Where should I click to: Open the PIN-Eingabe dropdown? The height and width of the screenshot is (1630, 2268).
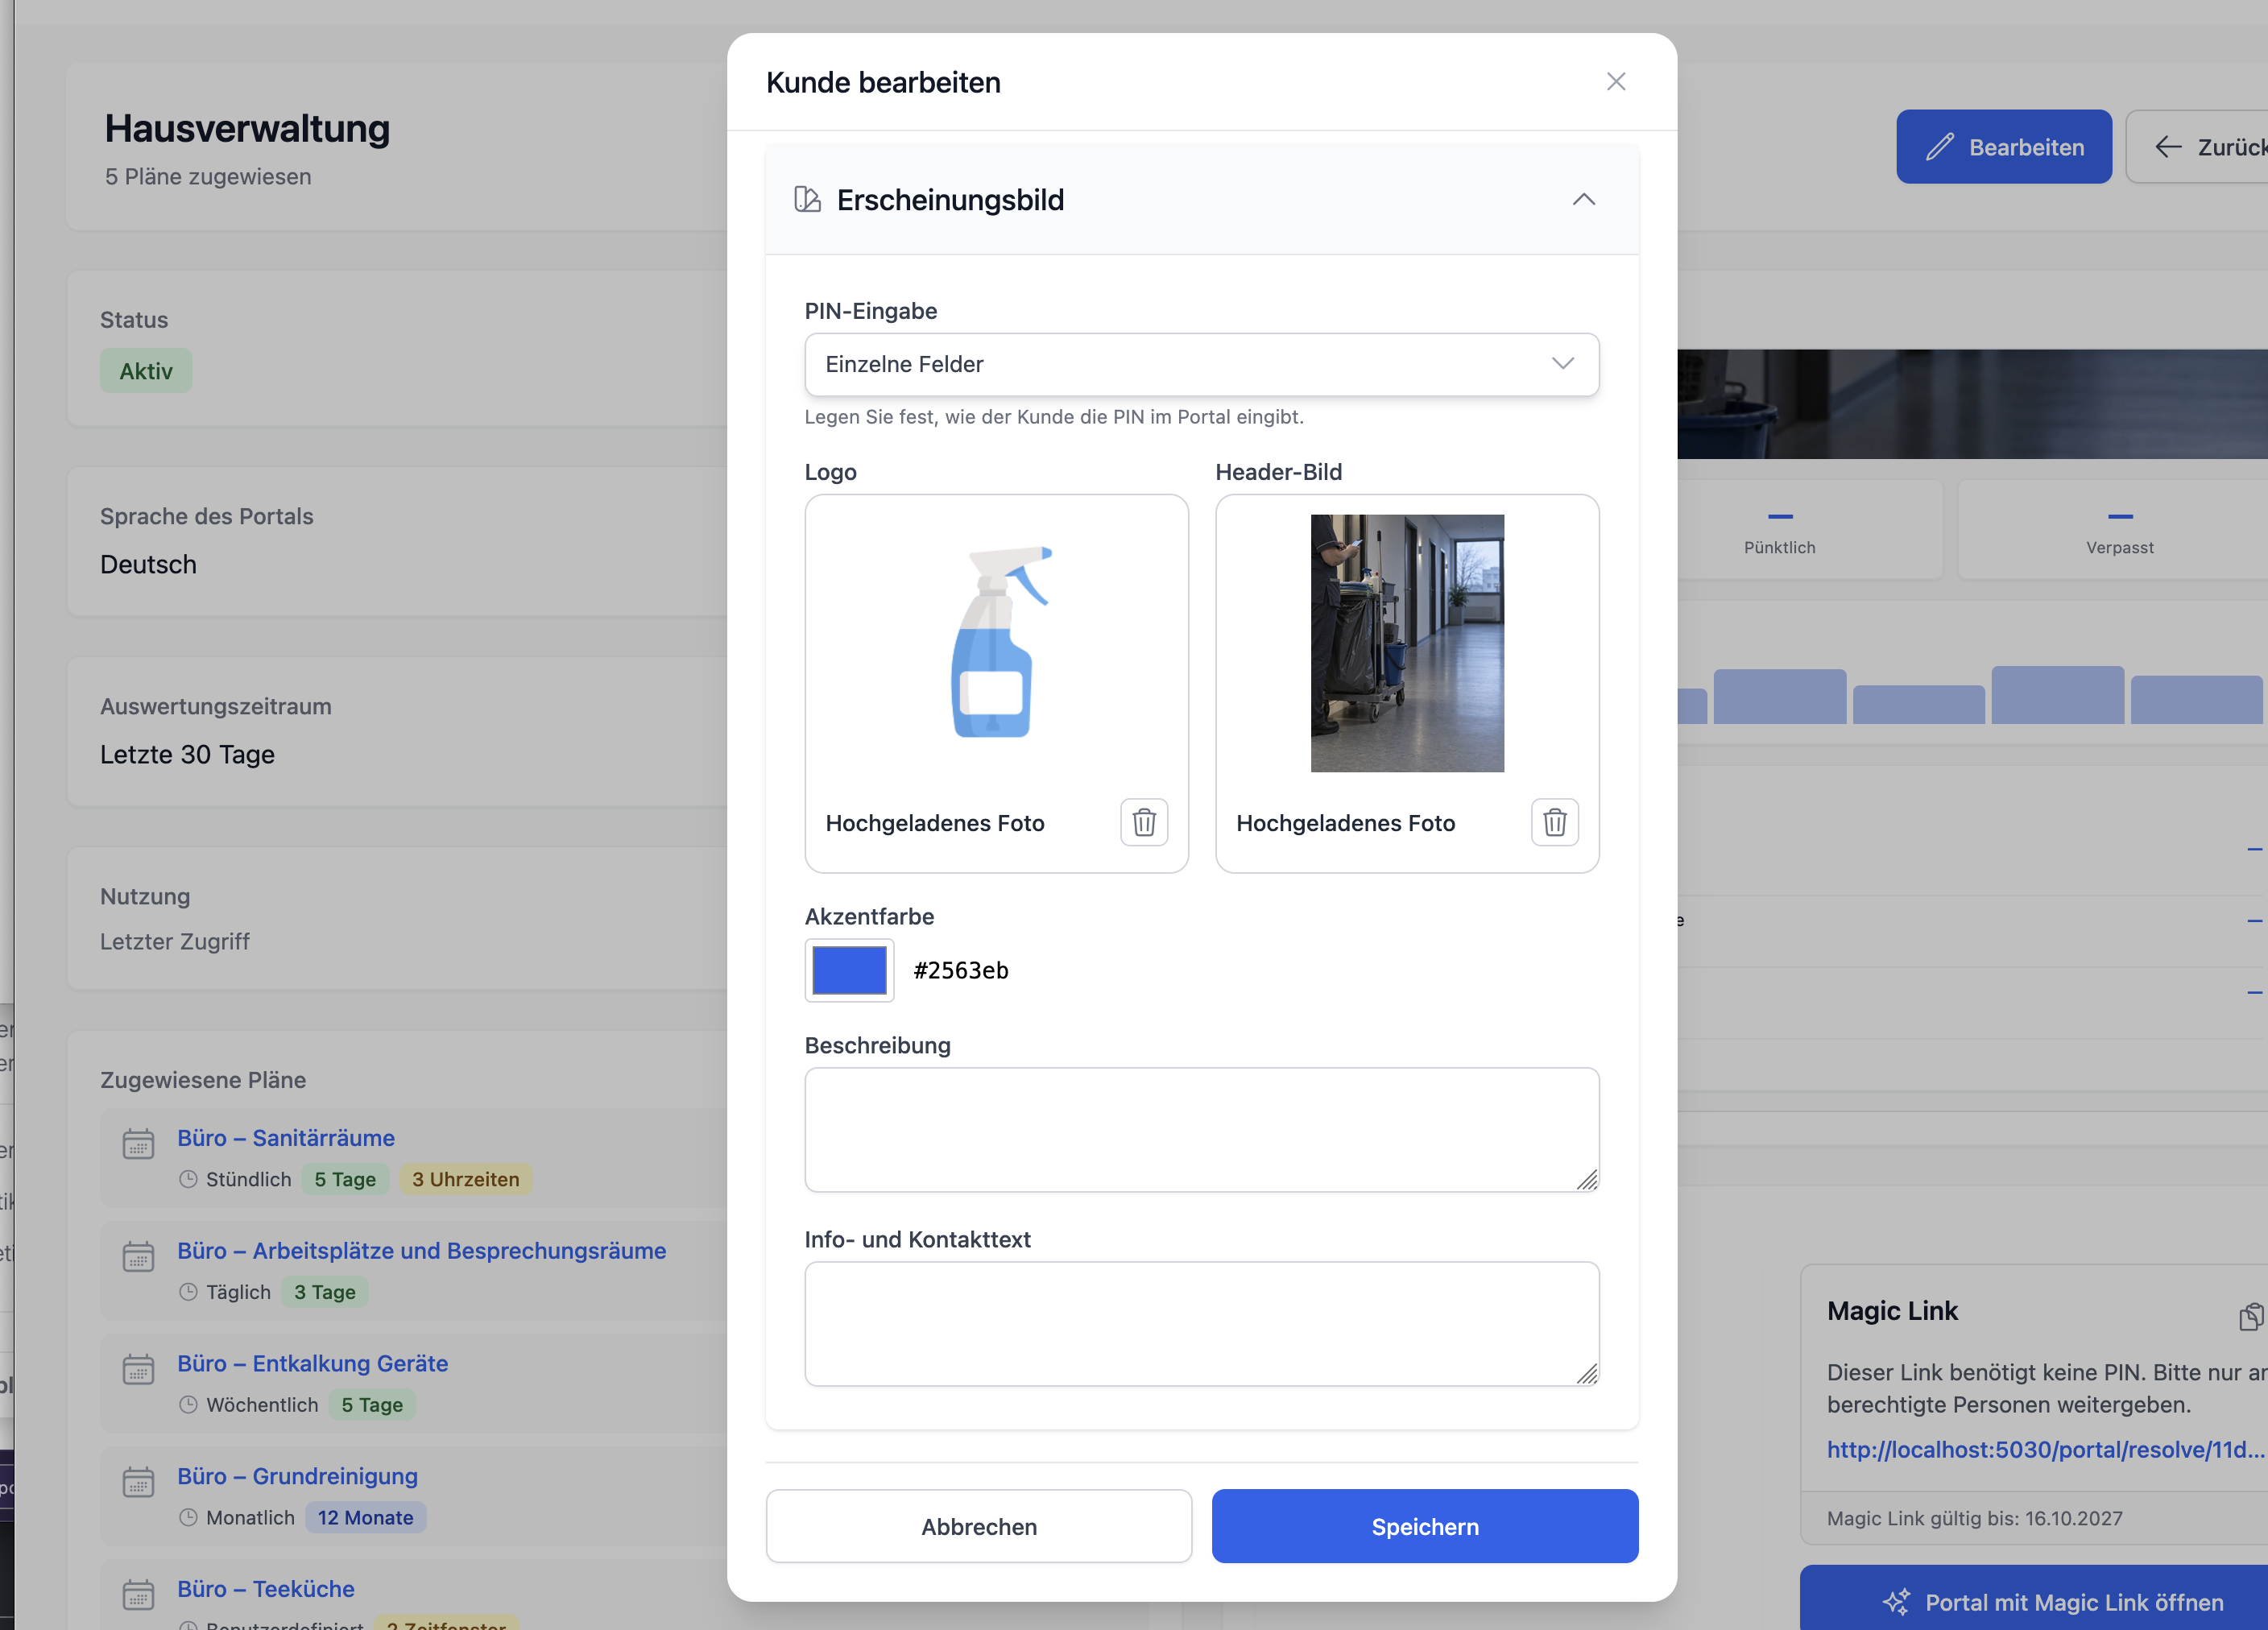tap(1201, 364)
